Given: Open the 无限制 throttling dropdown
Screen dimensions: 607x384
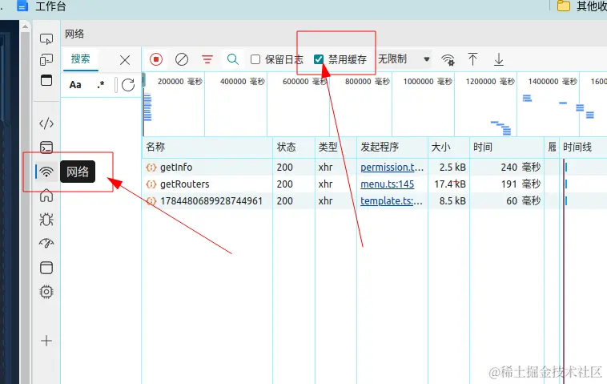Looking at the screenshot, I should [404, 59].
